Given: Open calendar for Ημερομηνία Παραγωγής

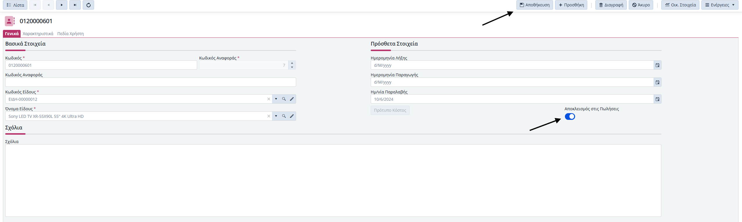Looking at the screenshot, I should pyautogui.click(x=657, y=82).
